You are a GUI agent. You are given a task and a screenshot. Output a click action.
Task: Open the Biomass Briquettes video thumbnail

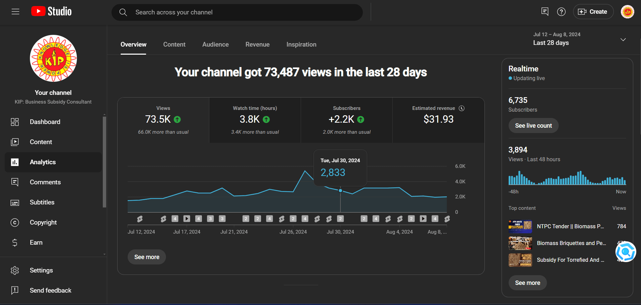520,243
